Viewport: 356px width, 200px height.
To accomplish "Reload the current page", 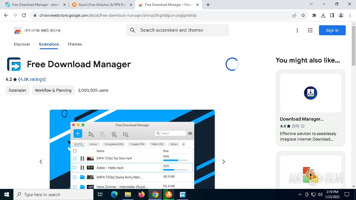I will coord(24,15).
